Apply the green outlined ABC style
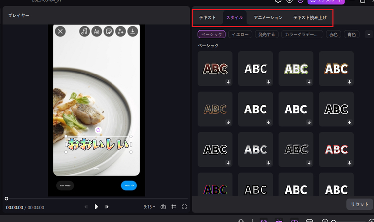 click(296, 69)
